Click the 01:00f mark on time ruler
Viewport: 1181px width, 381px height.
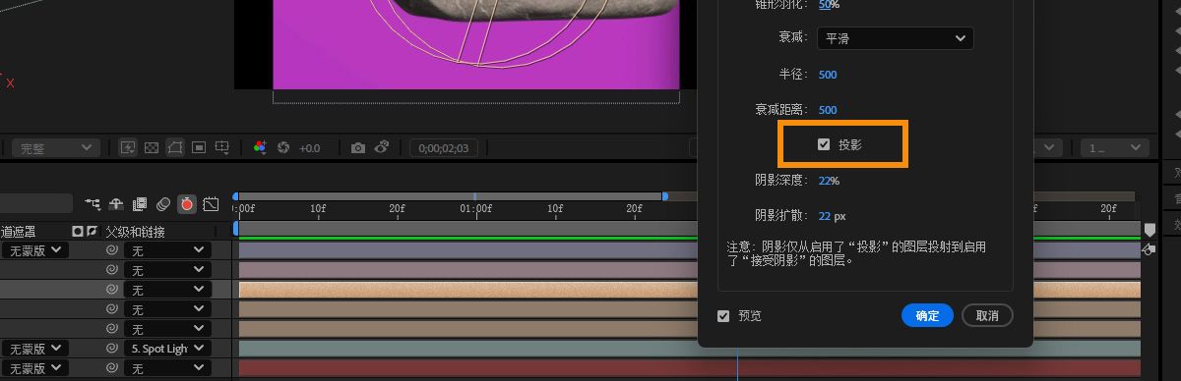[x=476, y=208]
